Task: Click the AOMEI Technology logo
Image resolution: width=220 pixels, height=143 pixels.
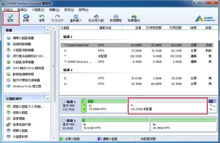Action: [205, 19]
